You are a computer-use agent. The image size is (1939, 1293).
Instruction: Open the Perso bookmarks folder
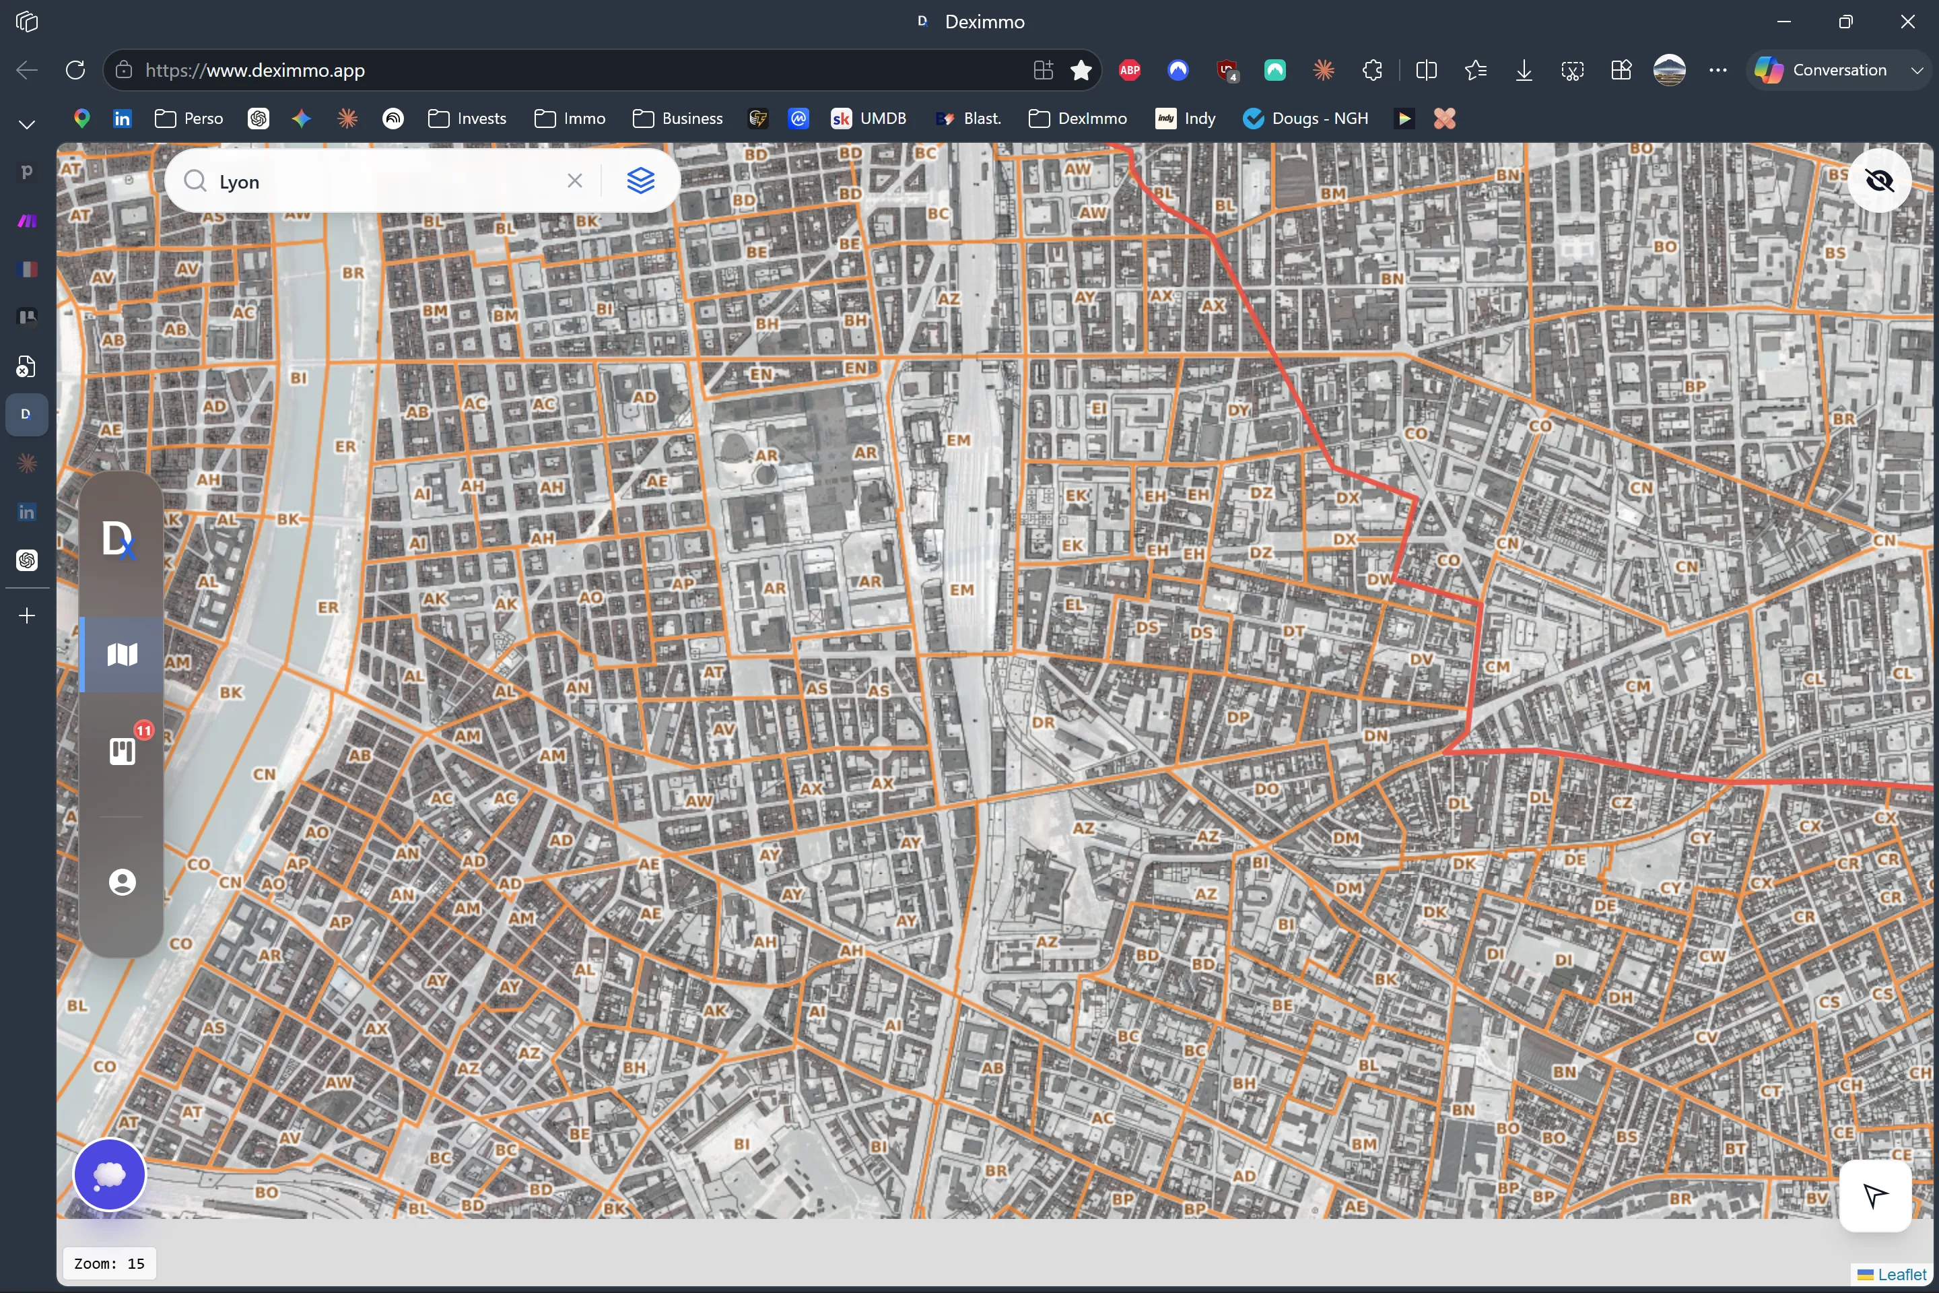189,118
